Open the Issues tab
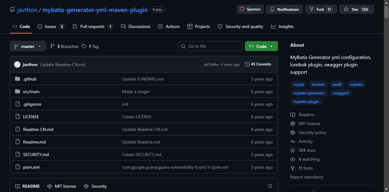 point(51,26)
